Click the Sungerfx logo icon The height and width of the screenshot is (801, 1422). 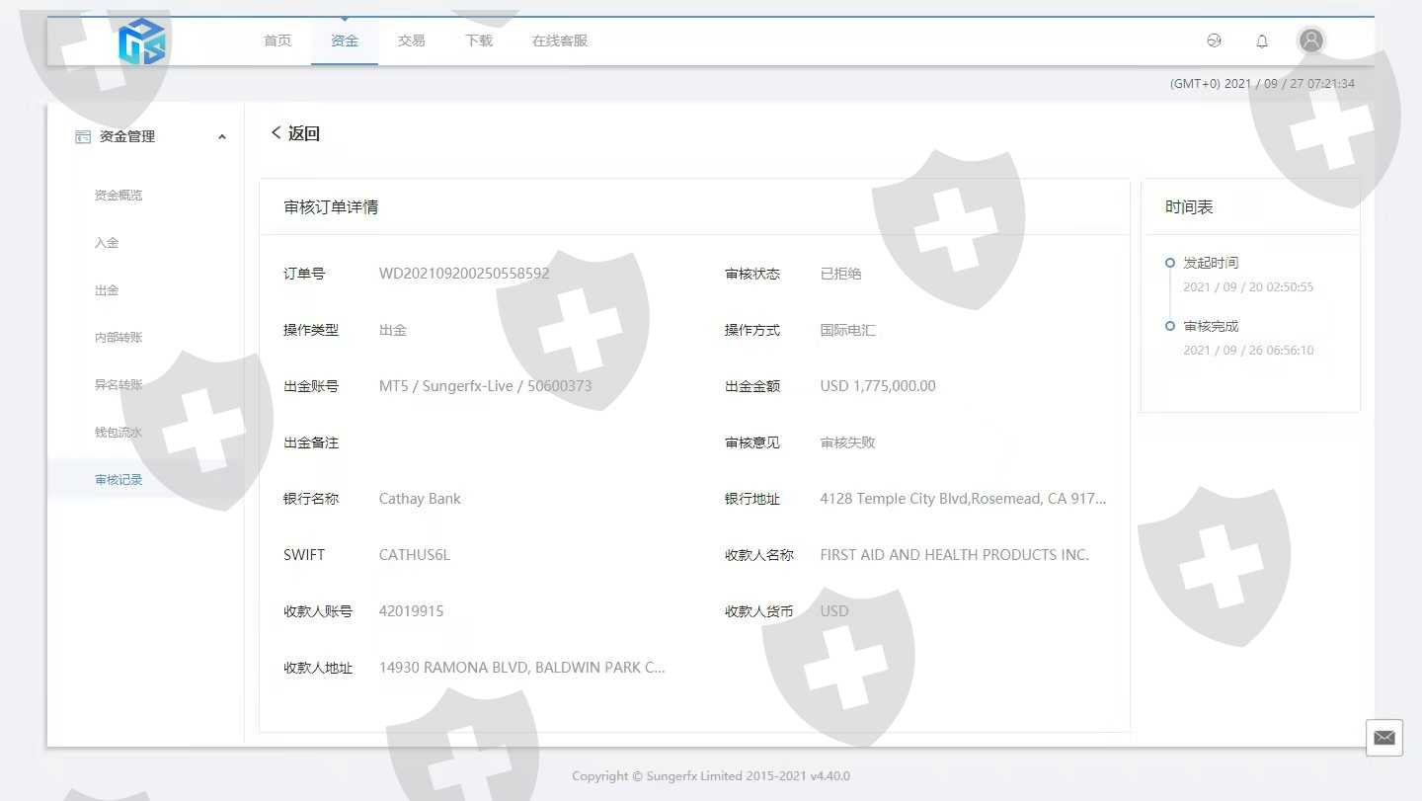141,41
